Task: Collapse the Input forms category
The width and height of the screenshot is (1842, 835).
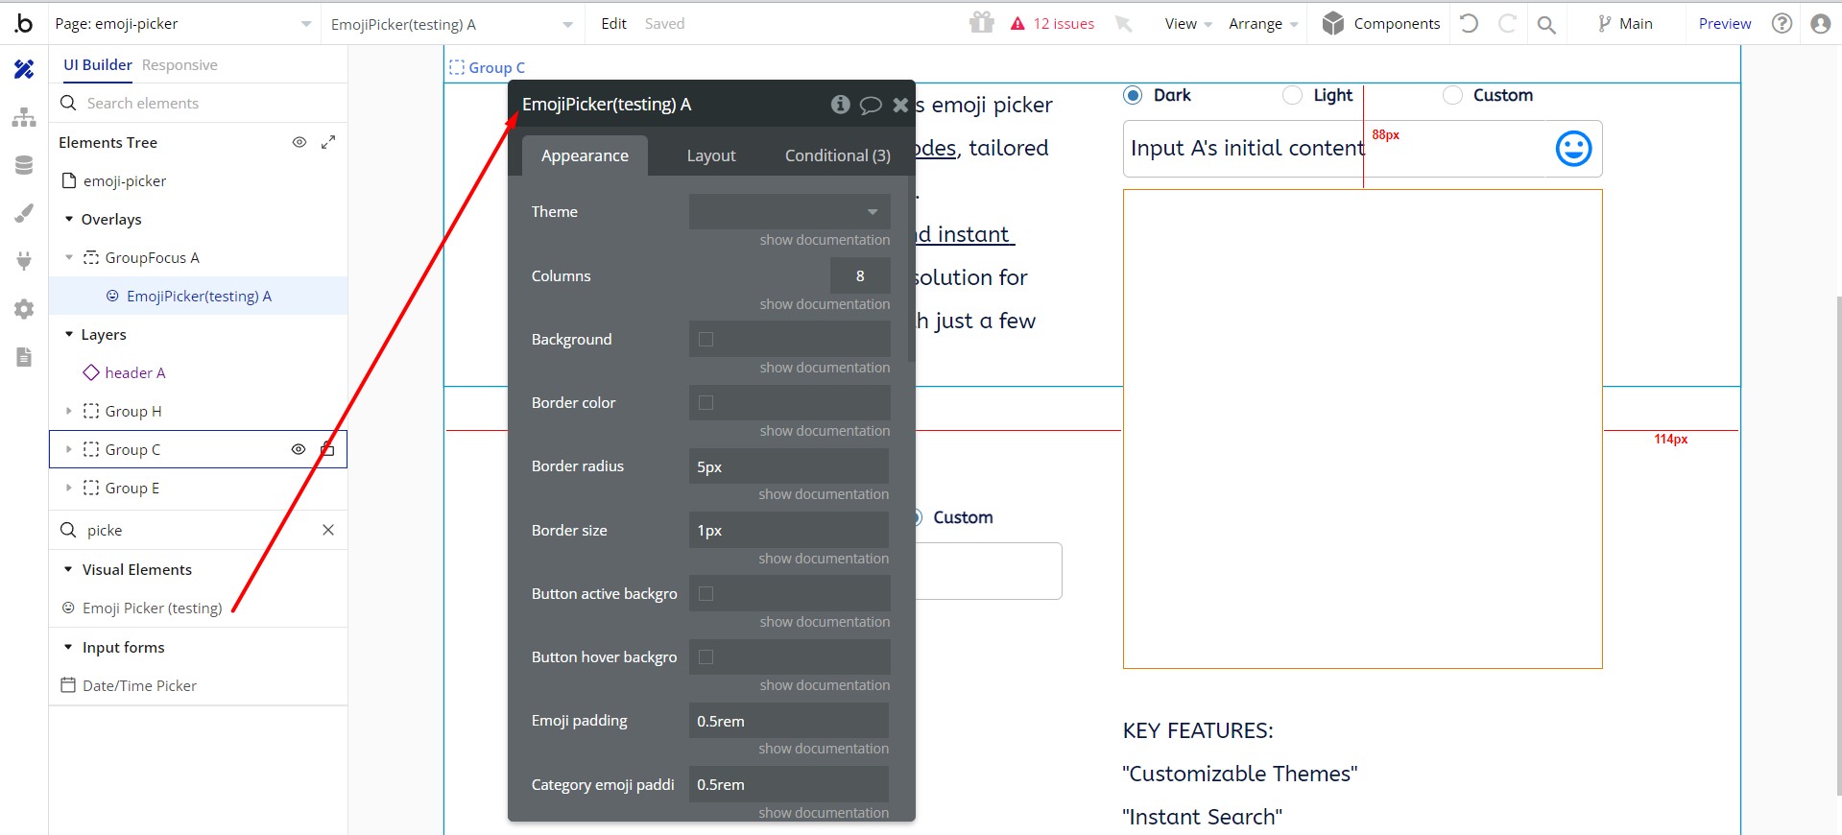Action: coord(68,647)
